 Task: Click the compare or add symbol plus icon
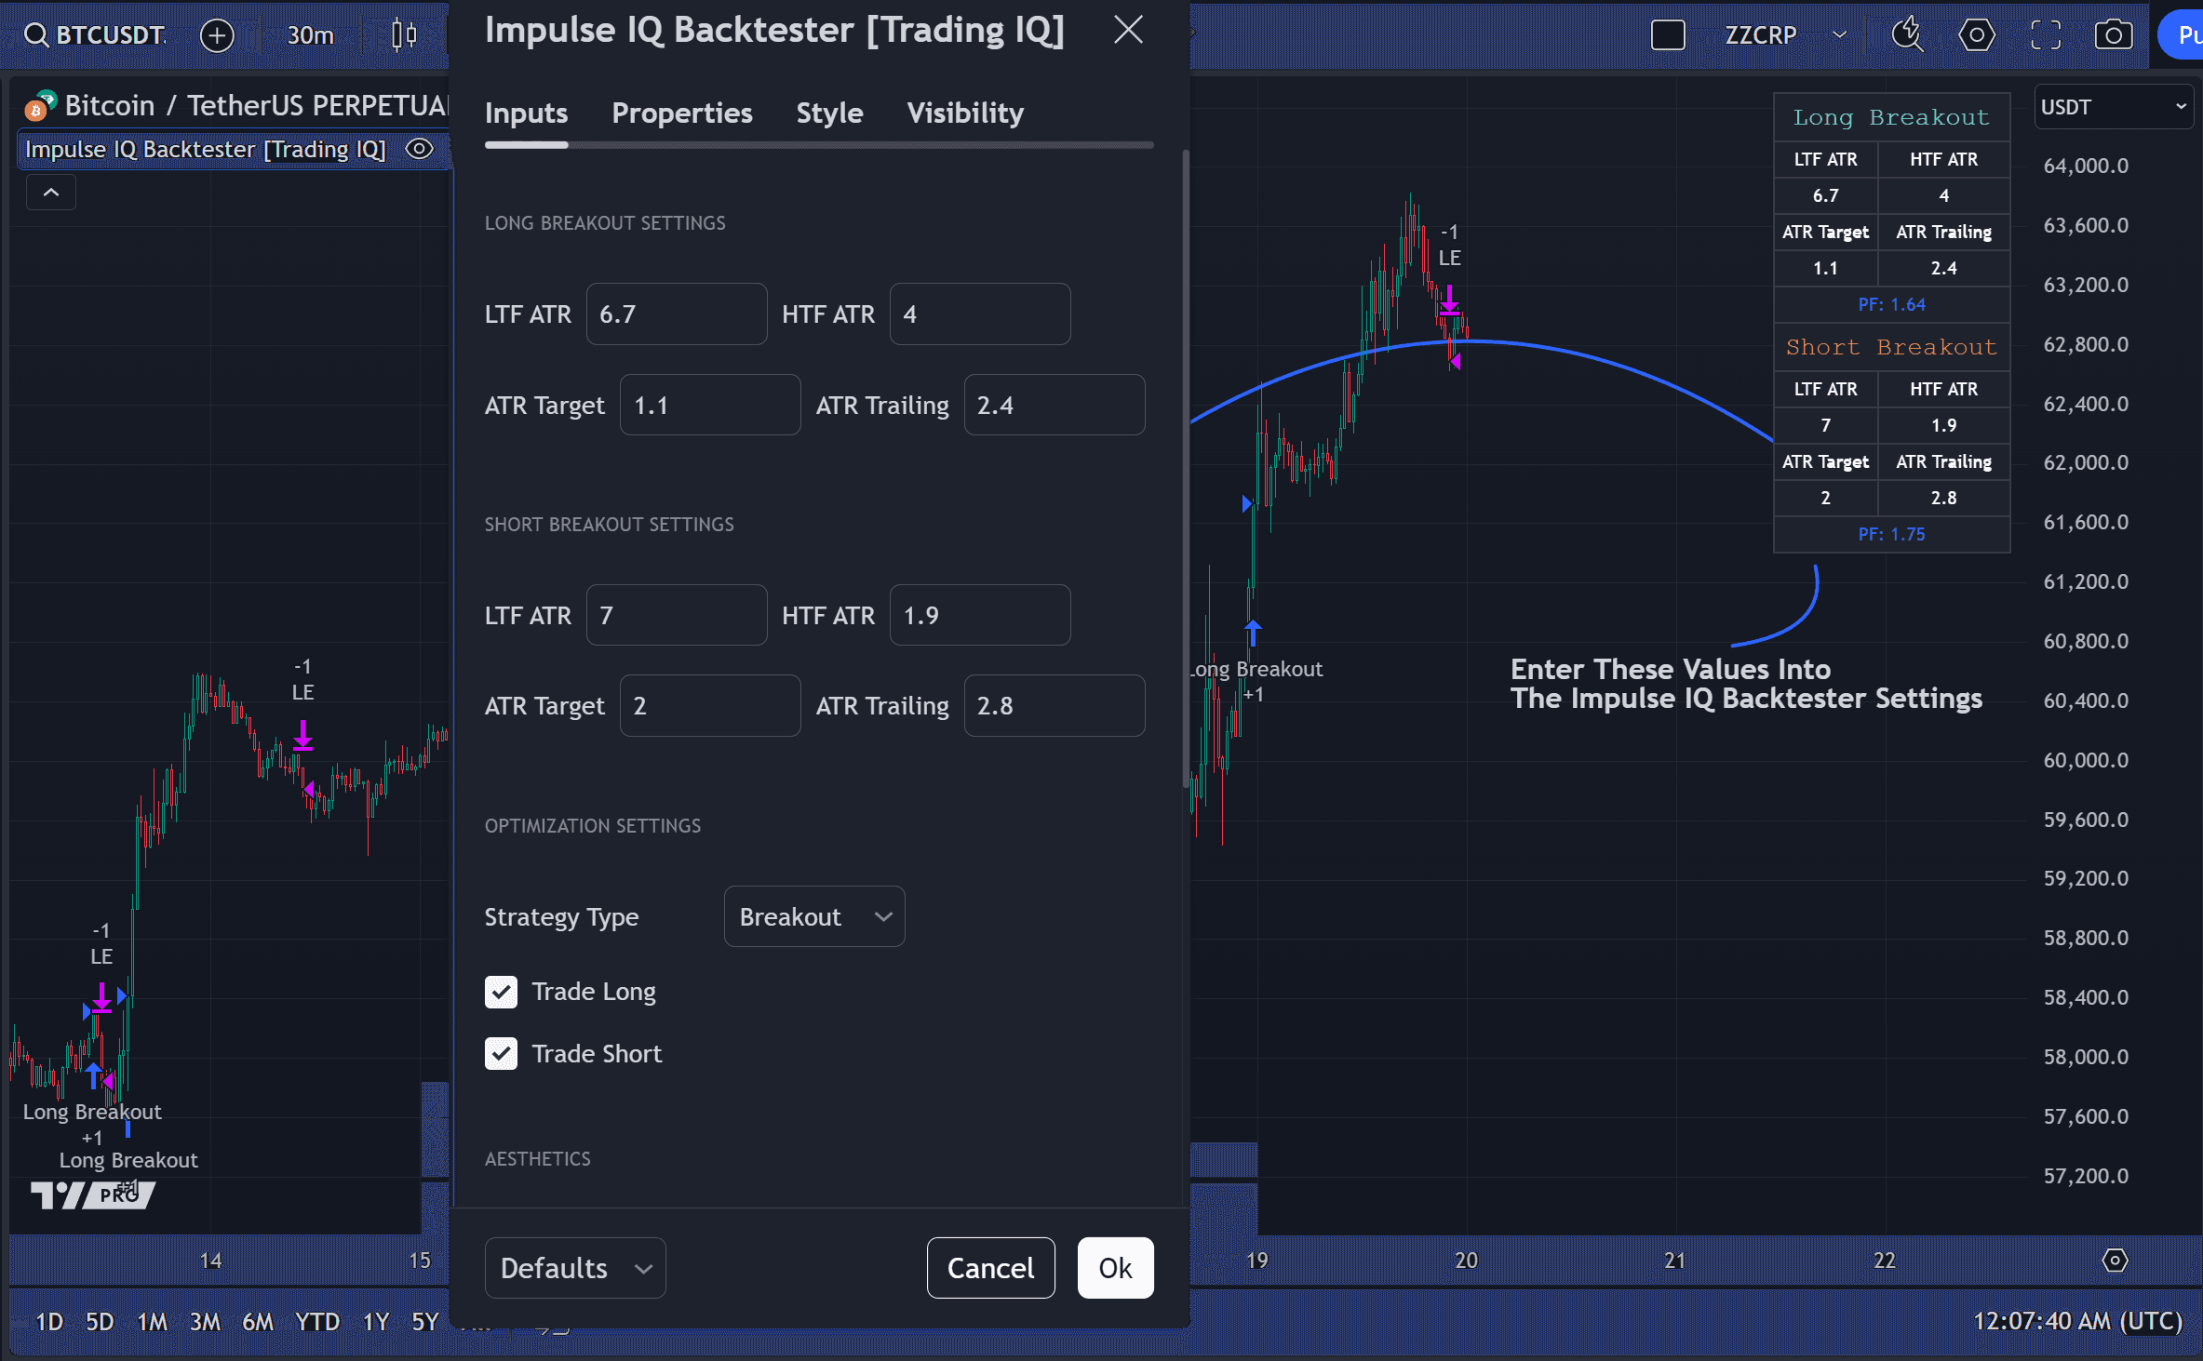[217, 35]
